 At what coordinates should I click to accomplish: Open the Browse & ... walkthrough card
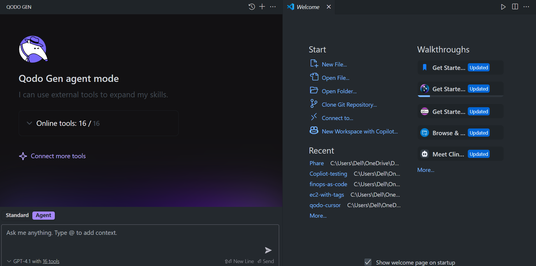(461, 133)
